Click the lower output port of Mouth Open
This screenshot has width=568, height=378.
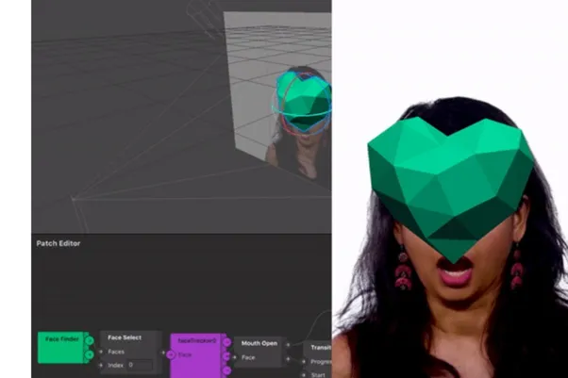[288, 359]
